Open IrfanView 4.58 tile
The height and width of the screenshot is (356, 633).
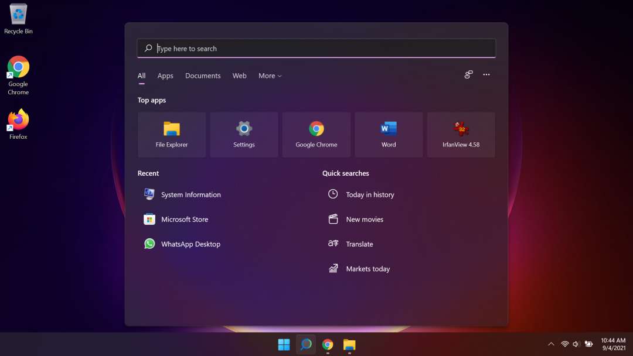tap(461, 135)
